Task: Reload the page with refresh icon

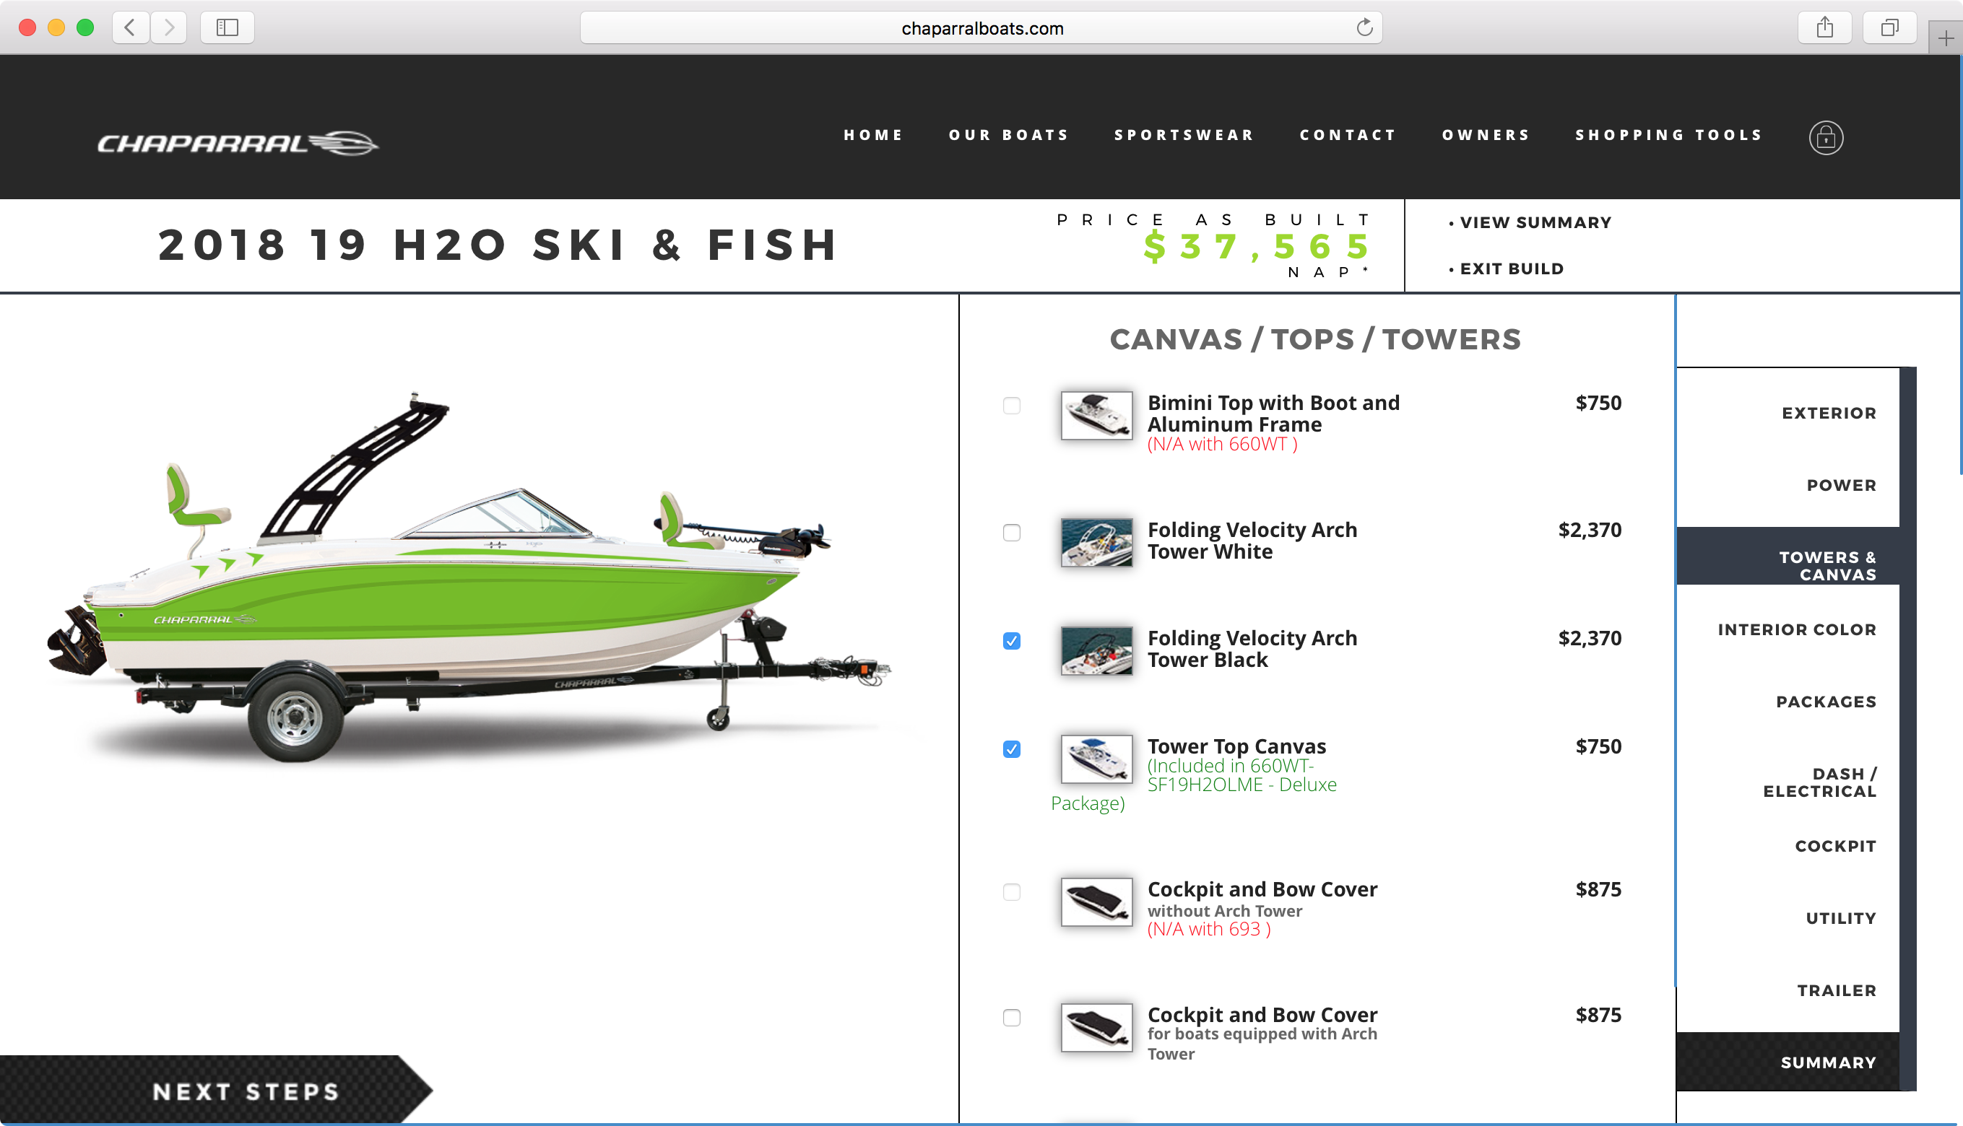Action: [1364, 28]
